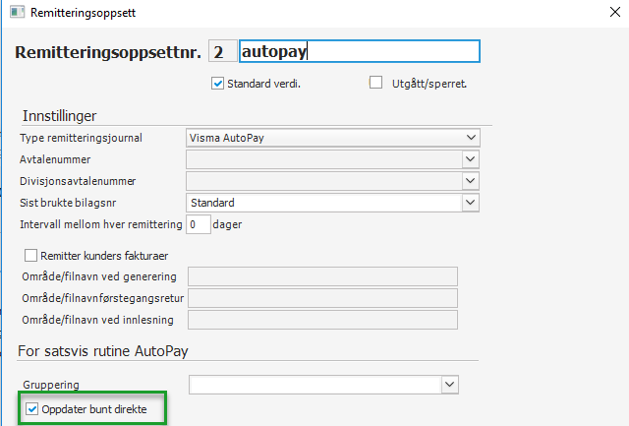Image resolution: width=629 pixels, height=426 pixels.
Task: Click the Innstillinger section heading
Action: [61, 116]
